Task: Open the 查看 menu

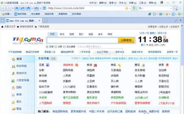Action: tap(113, 3)
